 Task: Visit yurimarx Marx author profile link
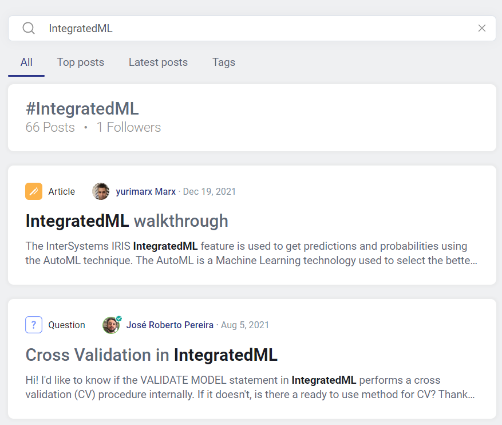(x=145, y=191)
